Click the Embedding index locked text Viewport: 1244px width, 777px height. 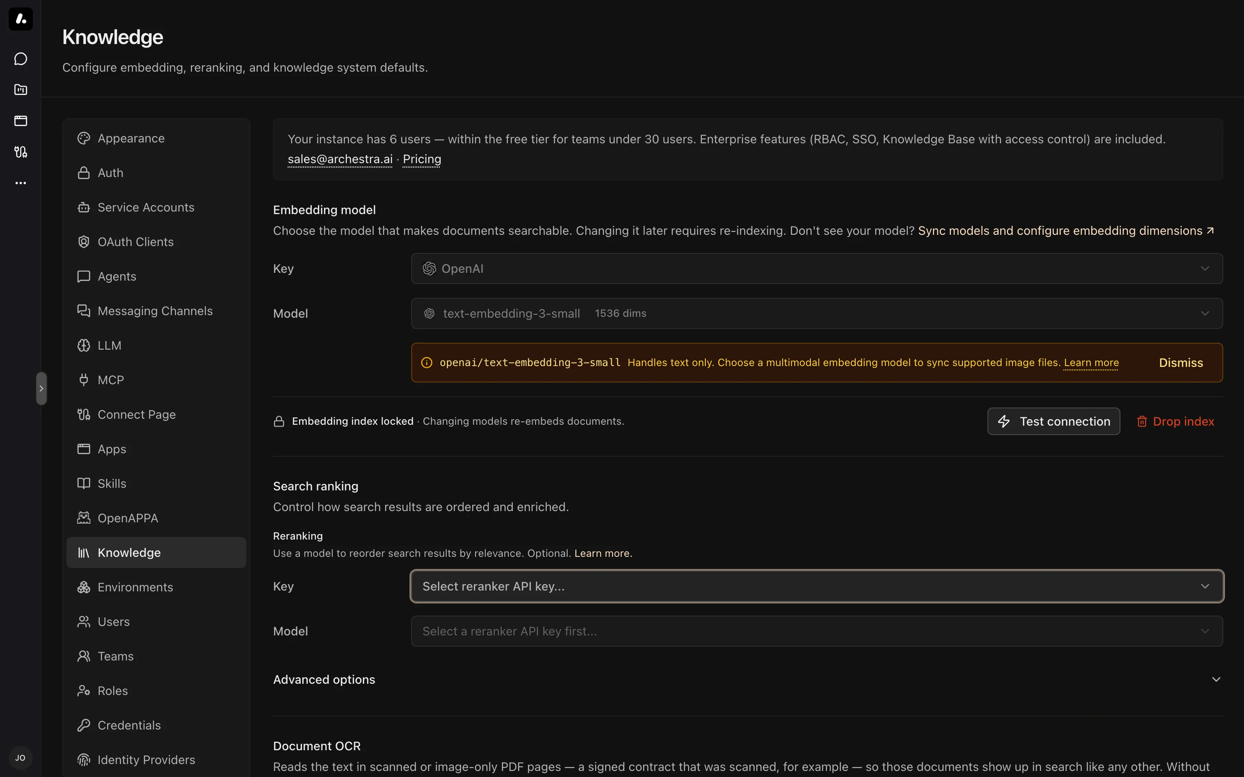(352, 421)
